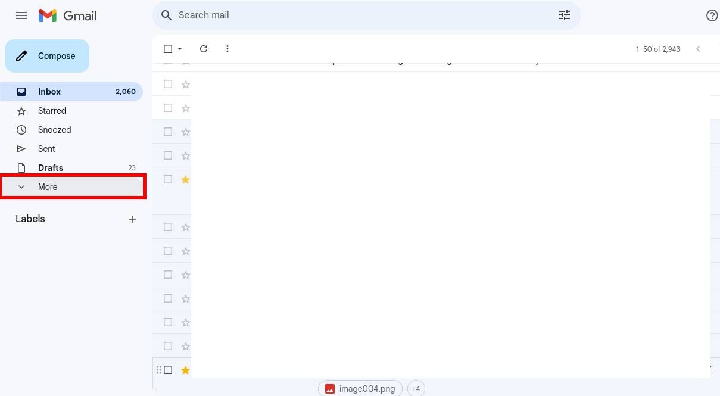Viewport: 720px width, 396px height.
Task: Open the Snoozed mail folder
Action: pos(54,129)
